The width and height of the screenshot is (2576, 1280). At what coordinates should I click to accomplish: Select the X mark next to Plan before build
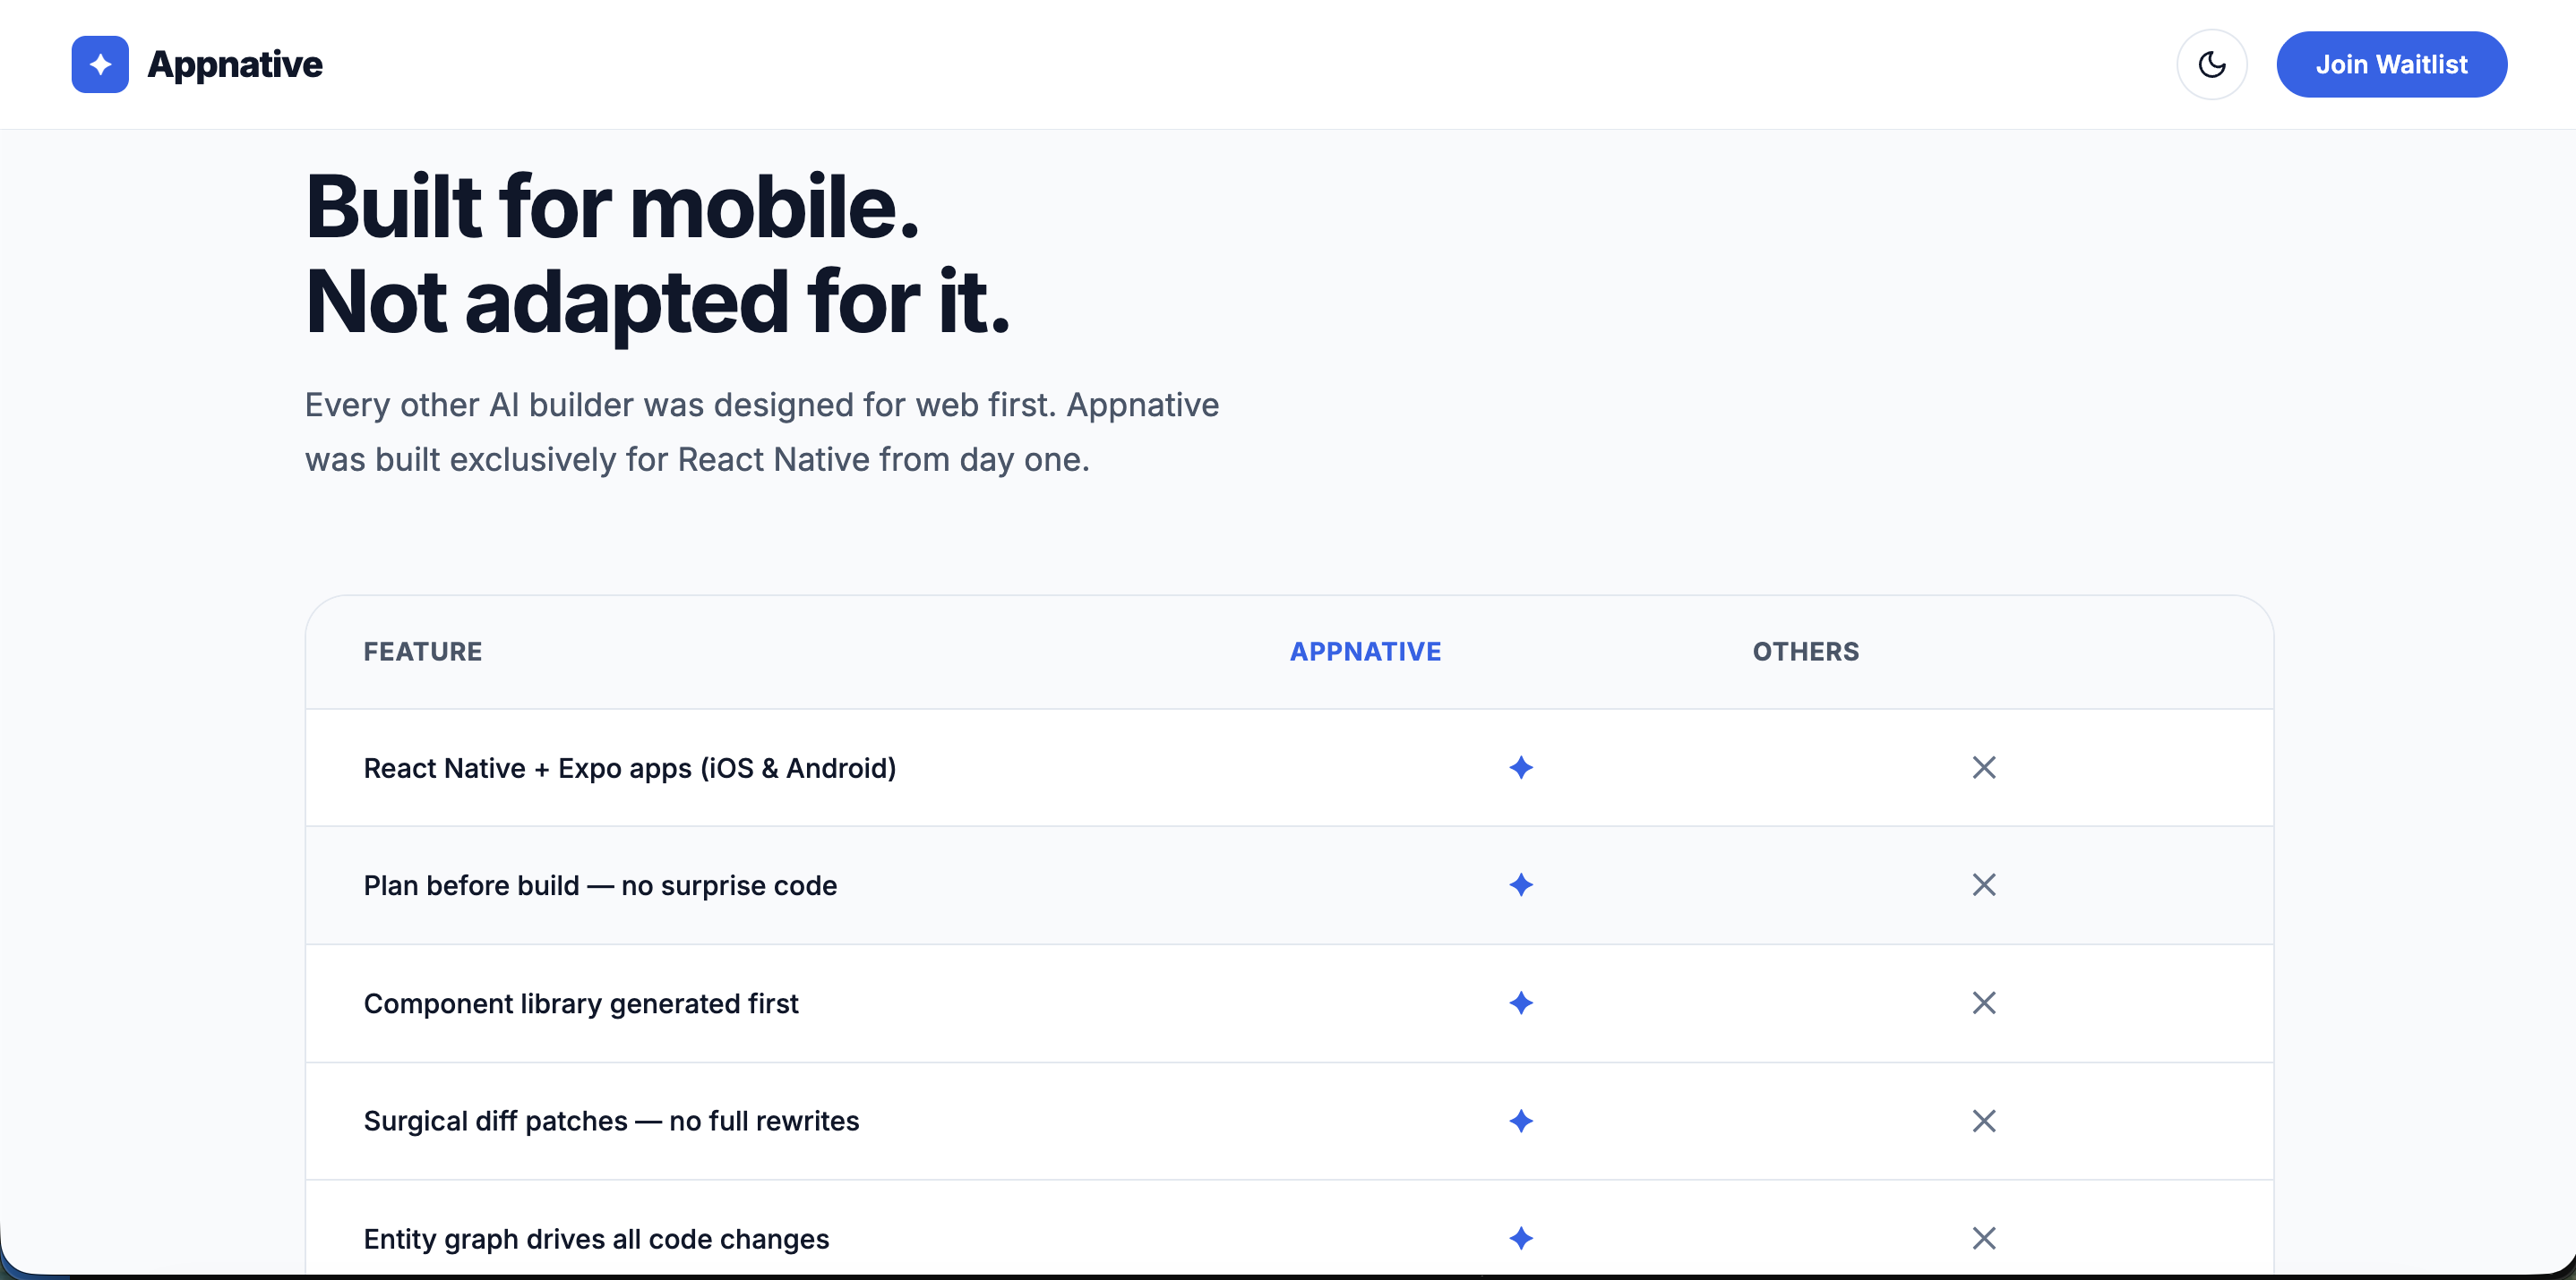pyautogui.click(x=1984, y=885)
